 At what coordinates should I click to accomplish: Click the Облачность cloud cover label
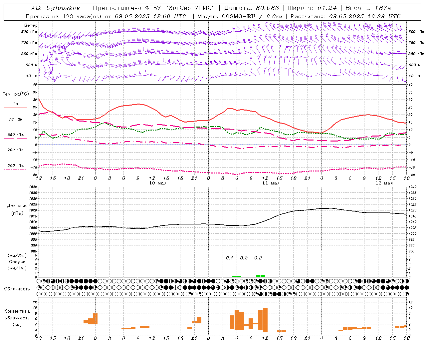click(x=17, y=289)
